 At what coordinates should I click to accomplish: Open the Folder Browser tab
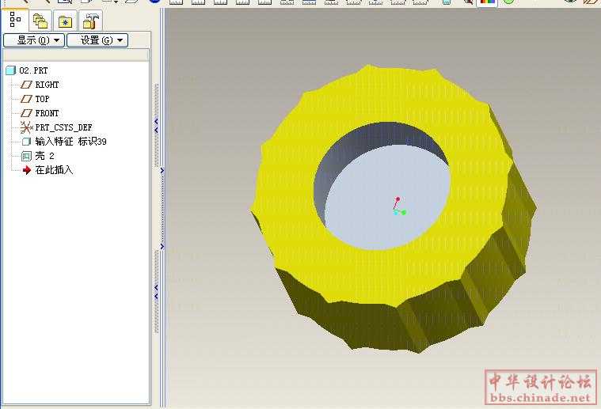tap(40, 21)
